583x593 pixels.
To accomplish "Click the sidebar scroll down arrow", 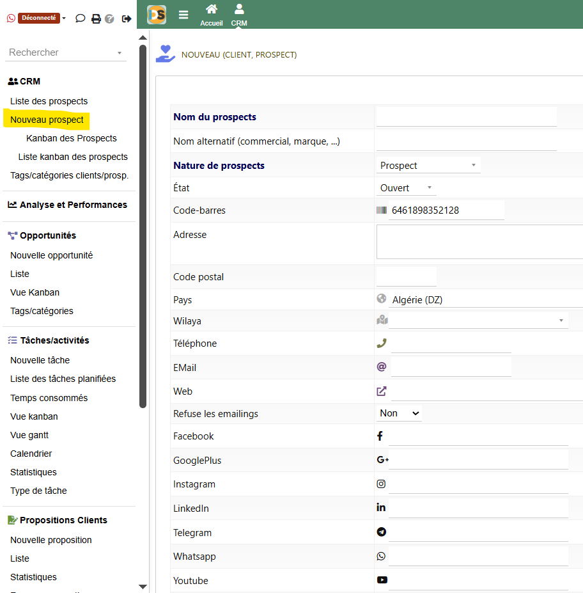I will pyautogui.click(x=143, y=586).
